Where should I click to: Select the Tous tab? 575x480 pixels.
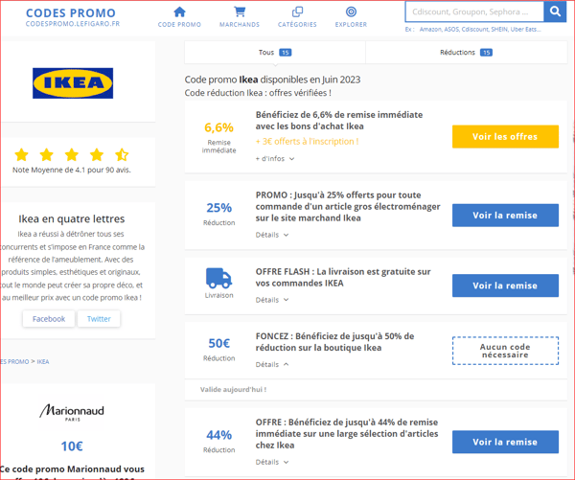coord(275,53)
